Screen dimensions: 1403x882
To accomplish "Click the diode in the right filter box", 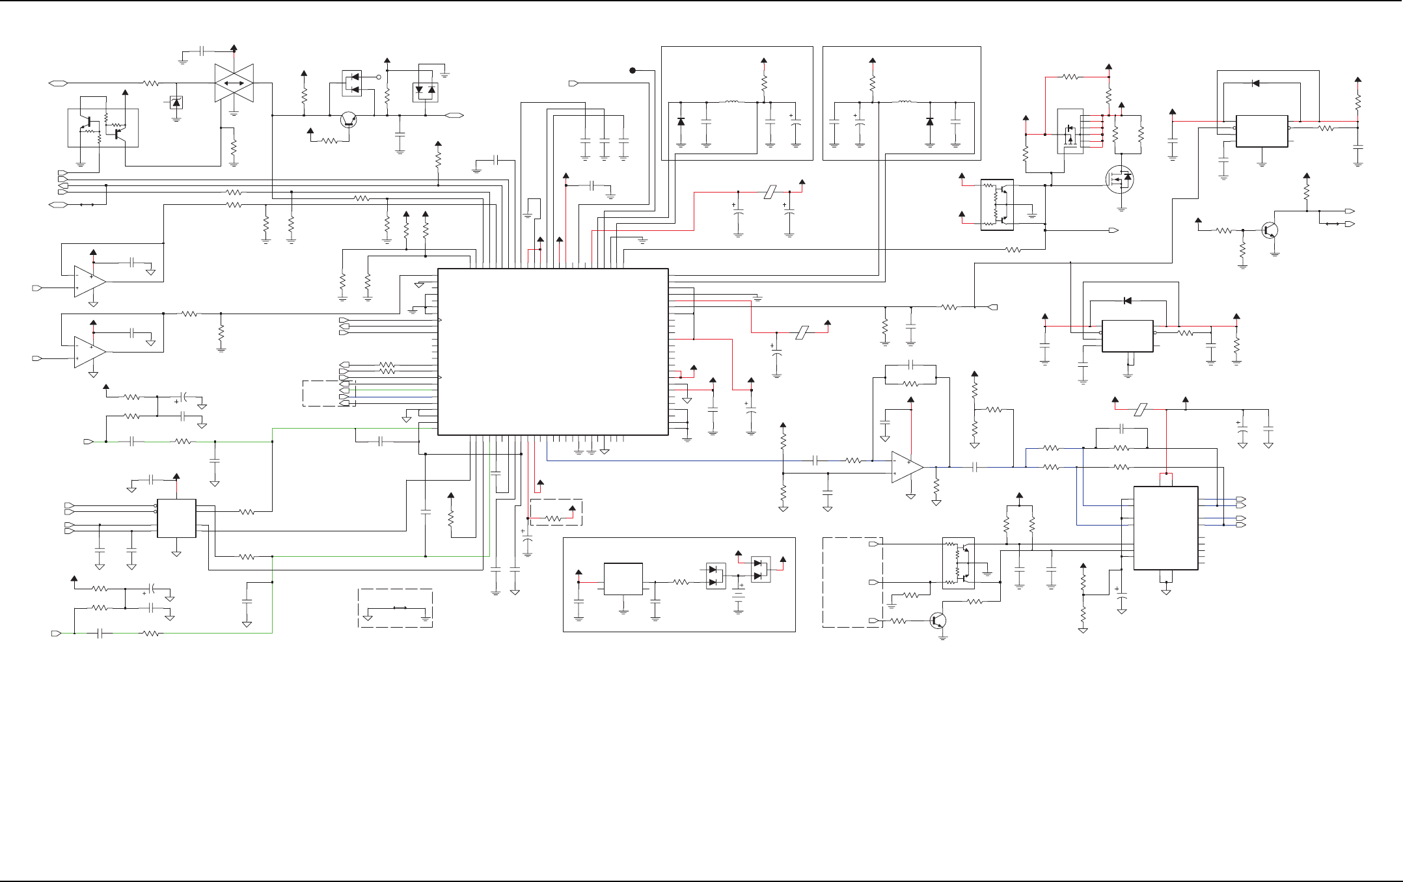I will (x=930, y=122).
